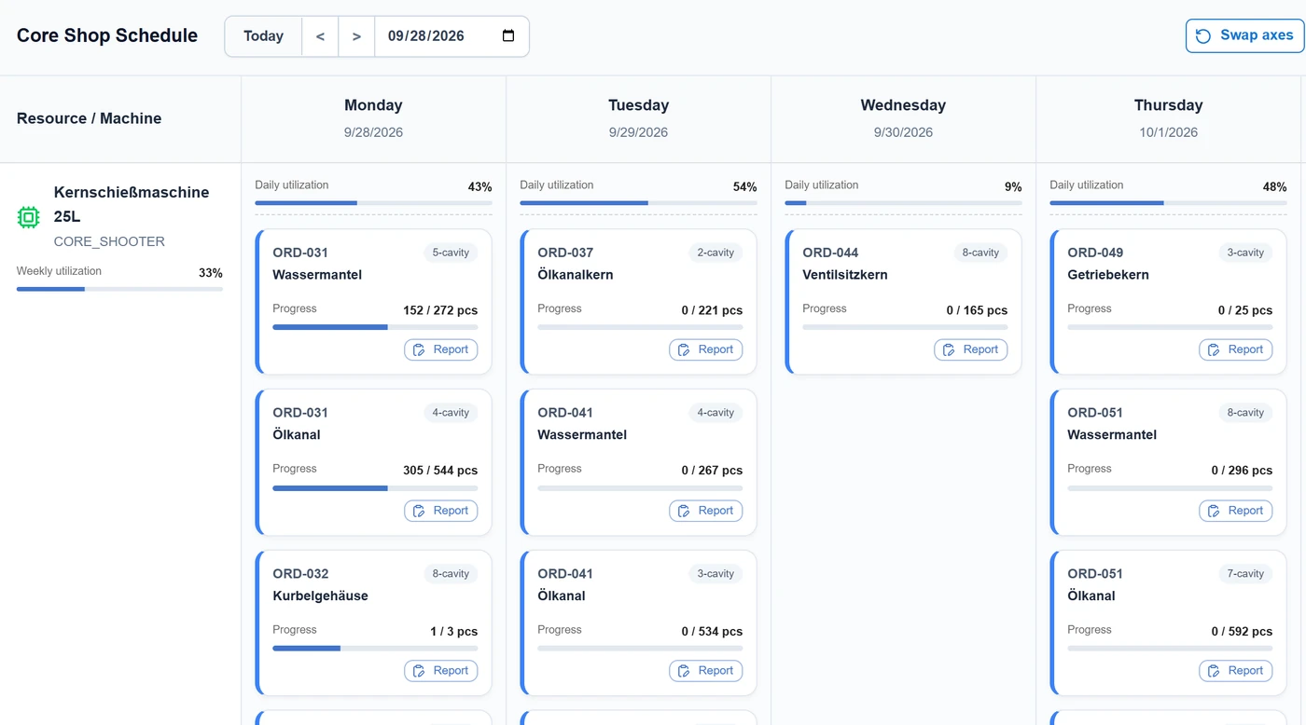Click the ORD-031 Ölkanal progress bar

click(x=375, y=488)
